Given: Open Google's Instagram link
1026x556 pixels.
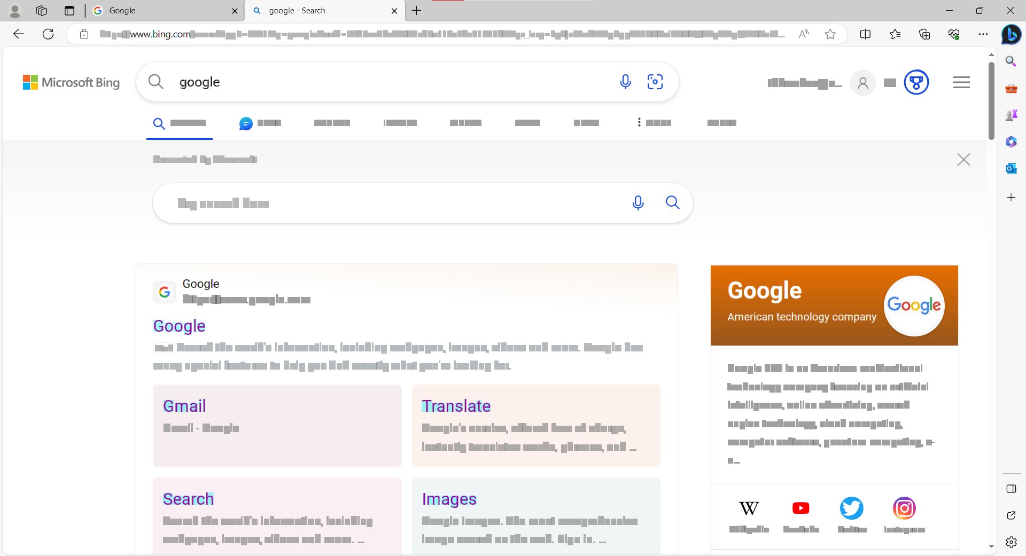Looking at the screenshot, I should [x=904, y=515].
